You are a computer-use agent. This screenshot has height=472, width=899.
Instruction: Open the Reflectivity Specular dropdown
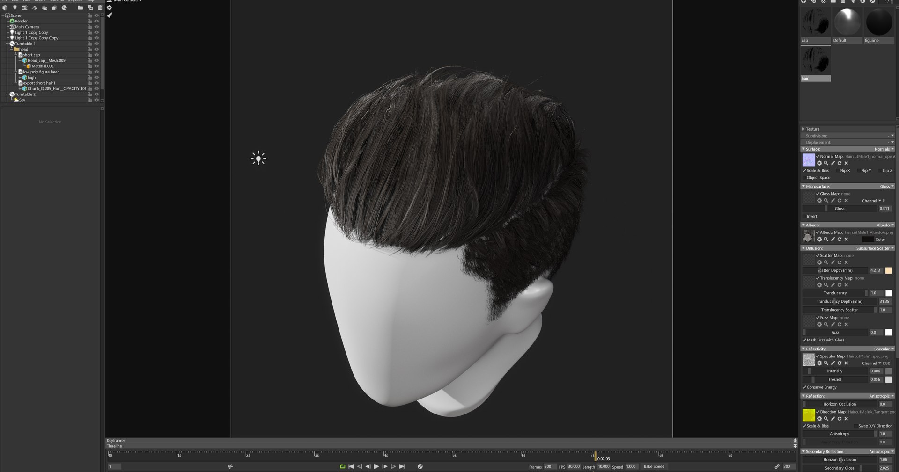click(x=884, y=349)
